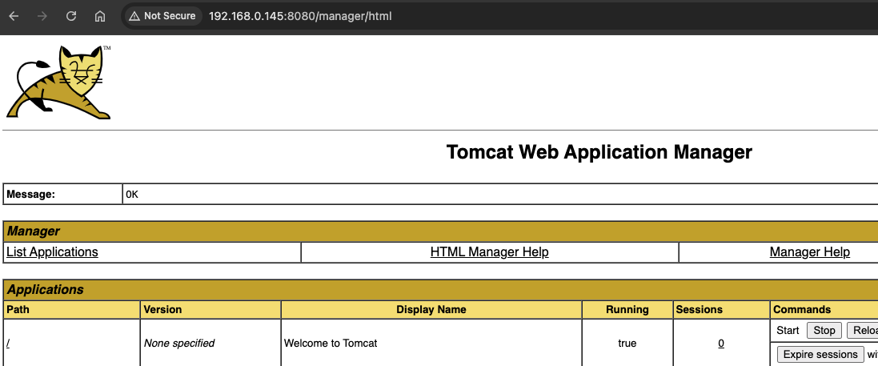This screenshot has width=878, height=366.
Task: Click the address bar URL 192.168.0.145:8080/manager/html
Action: [300, 16]
